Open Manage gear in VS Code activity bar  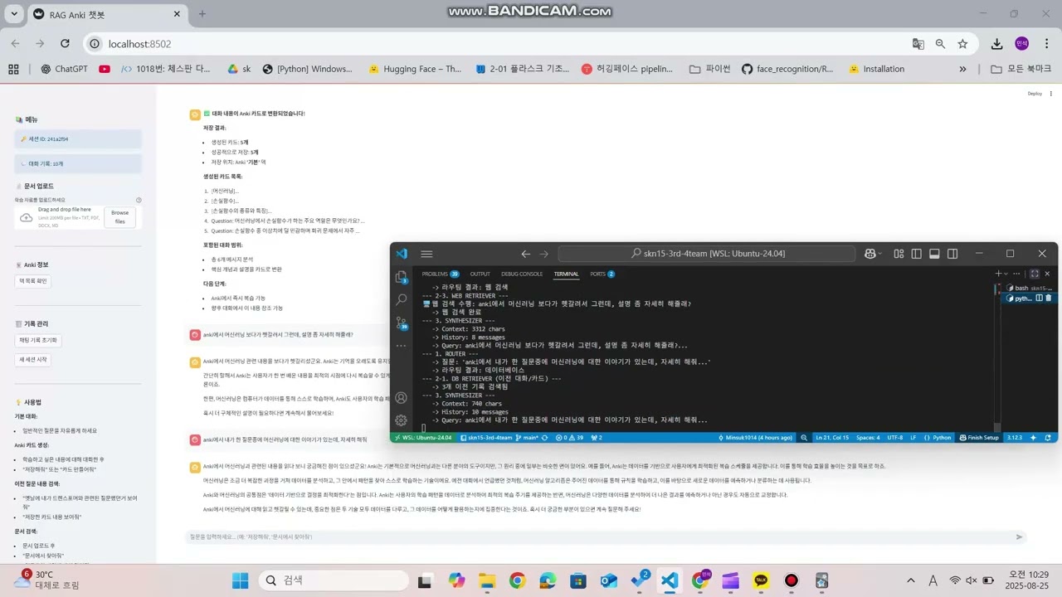tap(402, 420)
